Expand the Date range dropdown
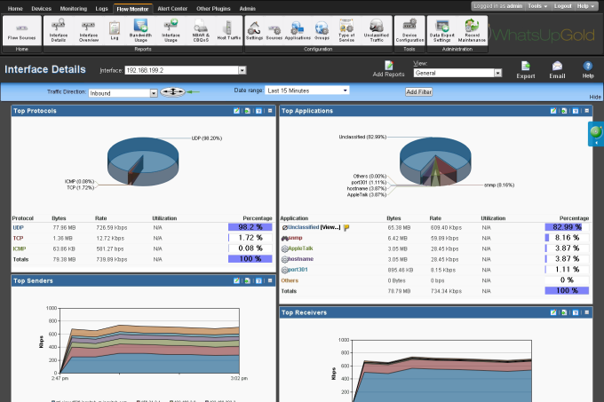Viewport: 604px width, 402px height. coord(345,91)
